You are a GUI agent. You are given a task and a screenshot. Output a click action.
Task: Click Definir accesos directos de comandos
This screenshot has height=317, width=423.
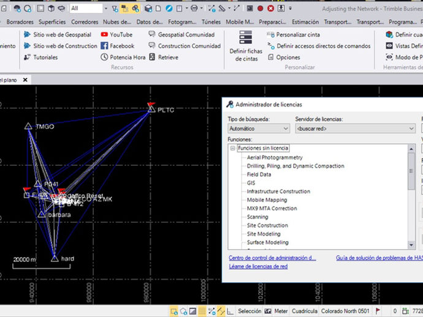click(319, 46)
